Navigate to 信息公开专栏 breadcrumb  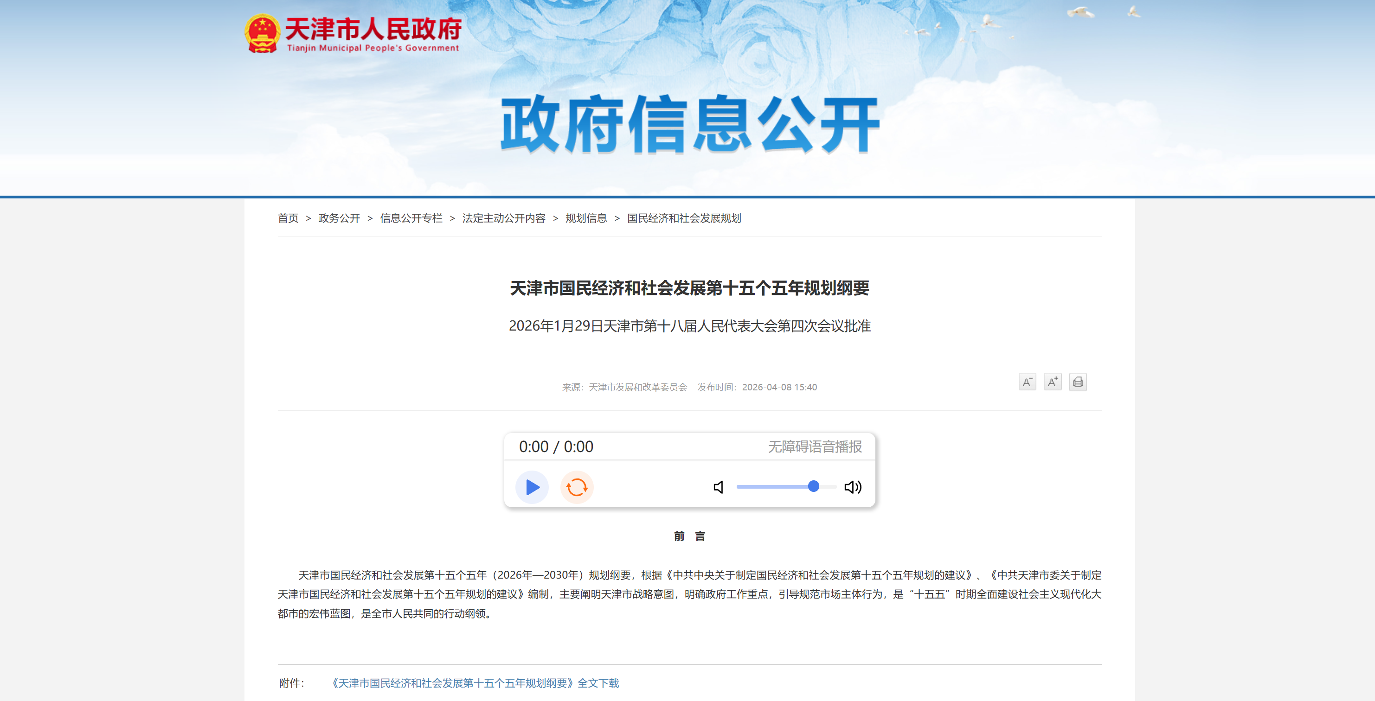pos(411,218)
